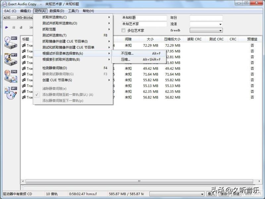
Task: Sort by the 预增益 column header
Action: tap(252, 39)
